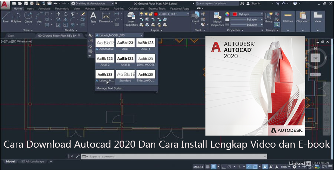Screen dimensions: 334x171
Task: Click the Copy tool icon
Action: [58, 19]
